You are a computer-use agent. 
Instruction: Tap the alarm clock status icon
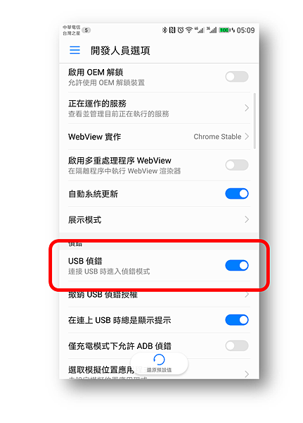(x=181, y=30)
